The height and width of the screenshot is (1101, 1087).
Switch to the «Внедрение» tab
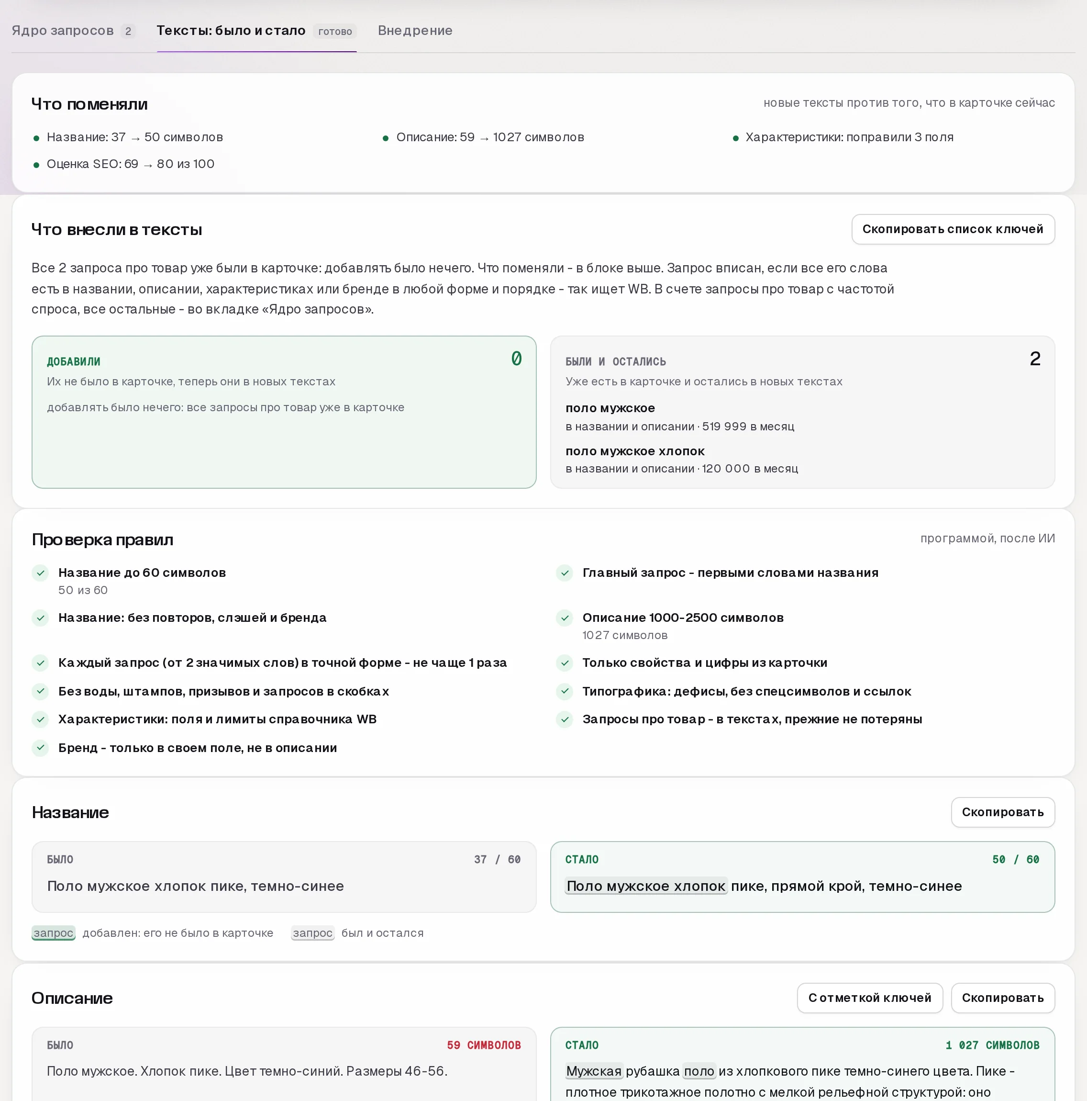tap(415, 31)
